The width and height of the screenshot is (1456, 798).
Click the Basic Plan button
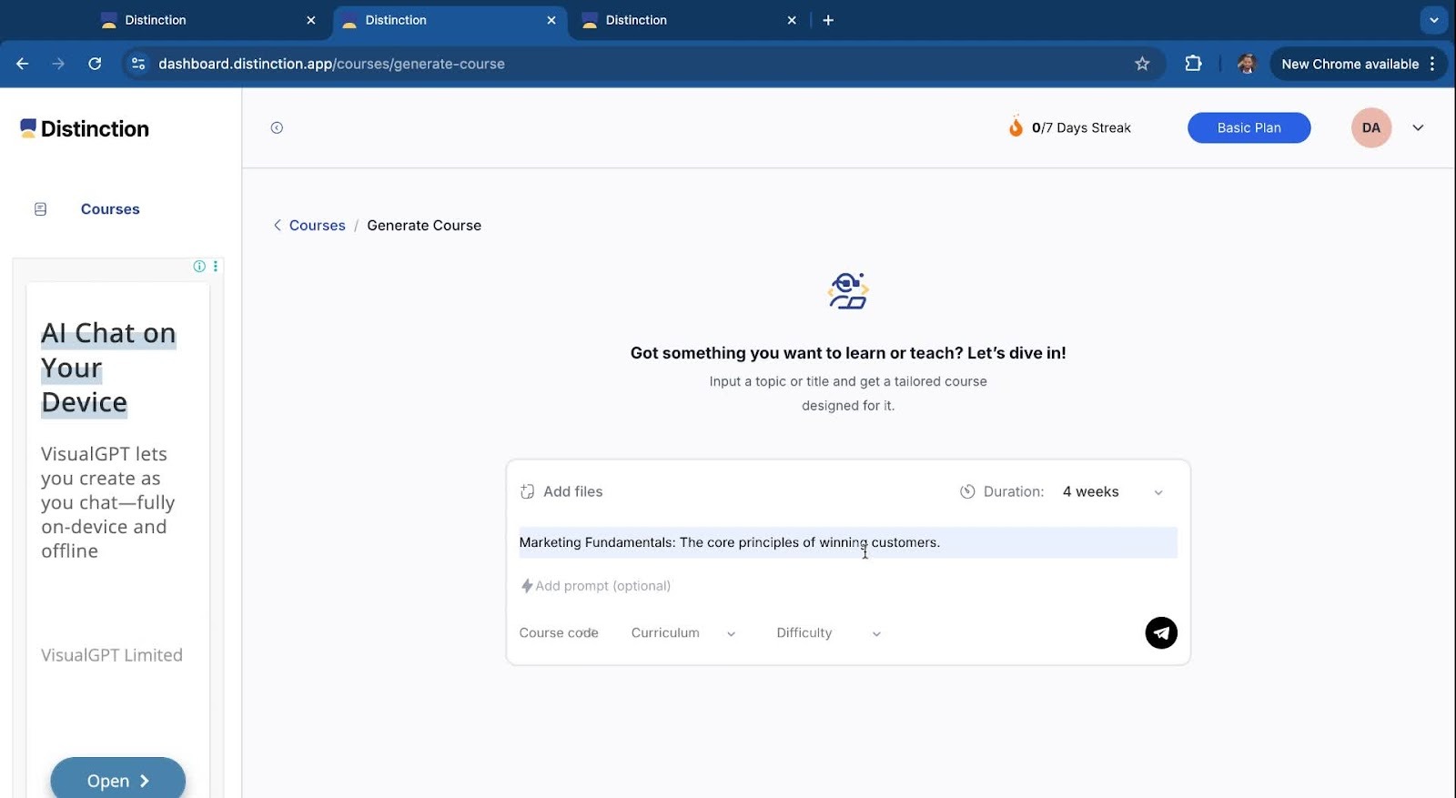click(1249, 128)
